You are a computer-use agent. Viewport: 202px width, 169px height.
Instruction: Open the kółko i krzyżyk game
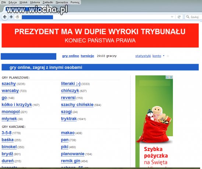click(x=17, y=105)
